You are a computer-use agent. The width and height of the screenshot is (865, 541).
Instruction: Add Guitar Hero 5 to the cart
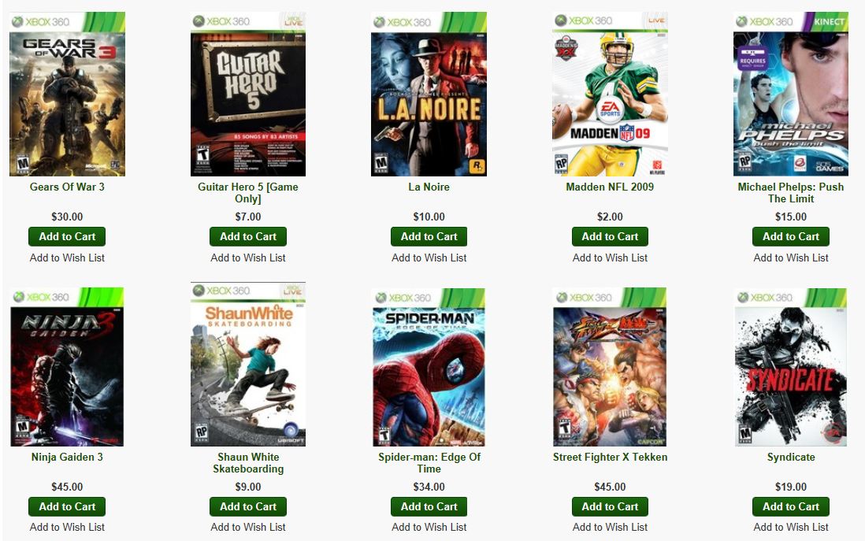247,236
